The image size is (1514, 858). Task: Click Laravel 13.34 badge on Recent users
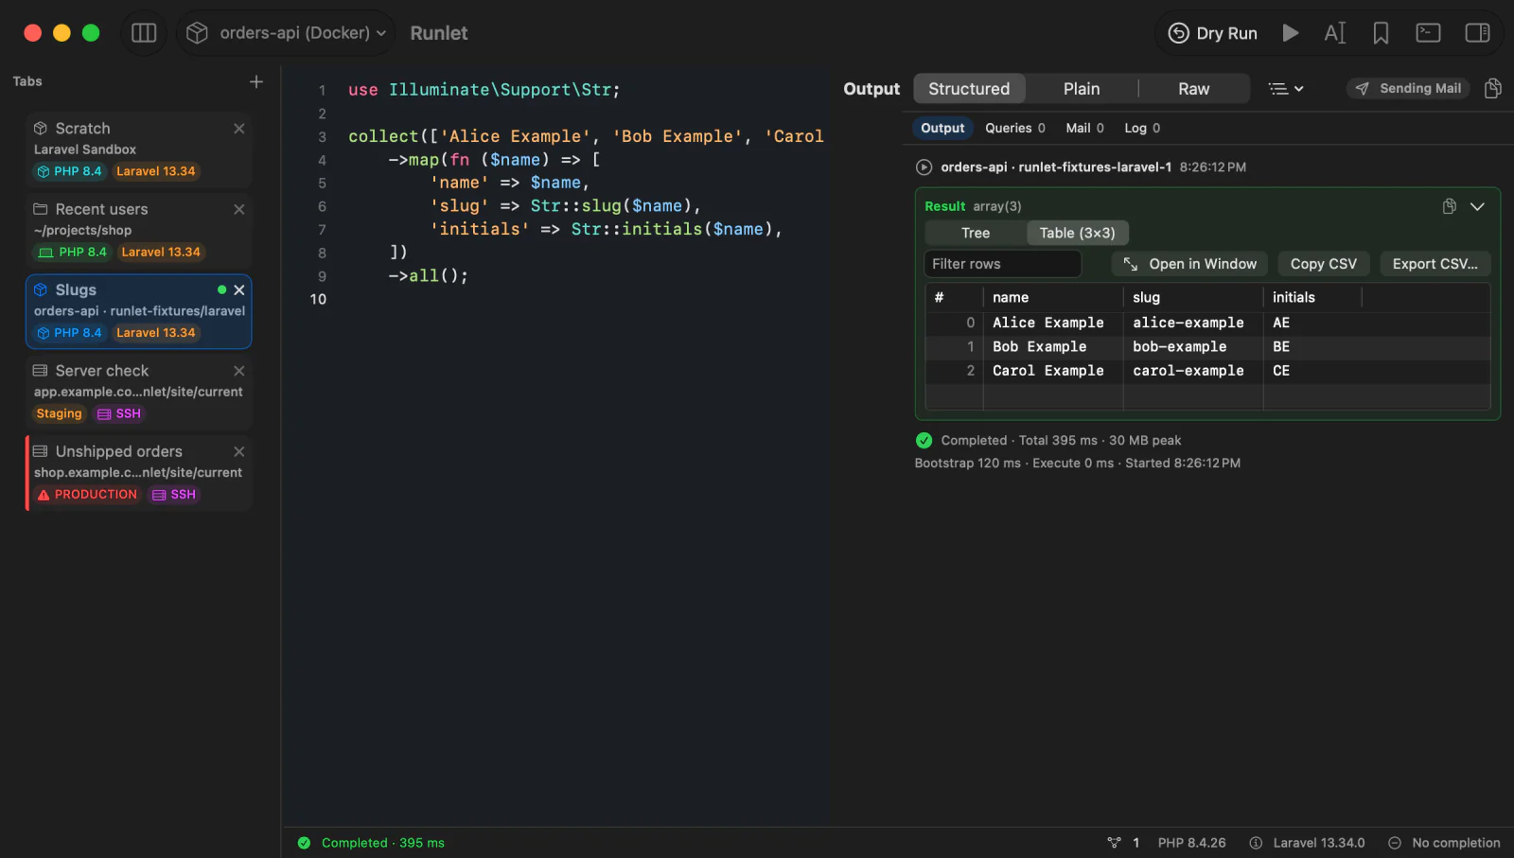point(161,253)
